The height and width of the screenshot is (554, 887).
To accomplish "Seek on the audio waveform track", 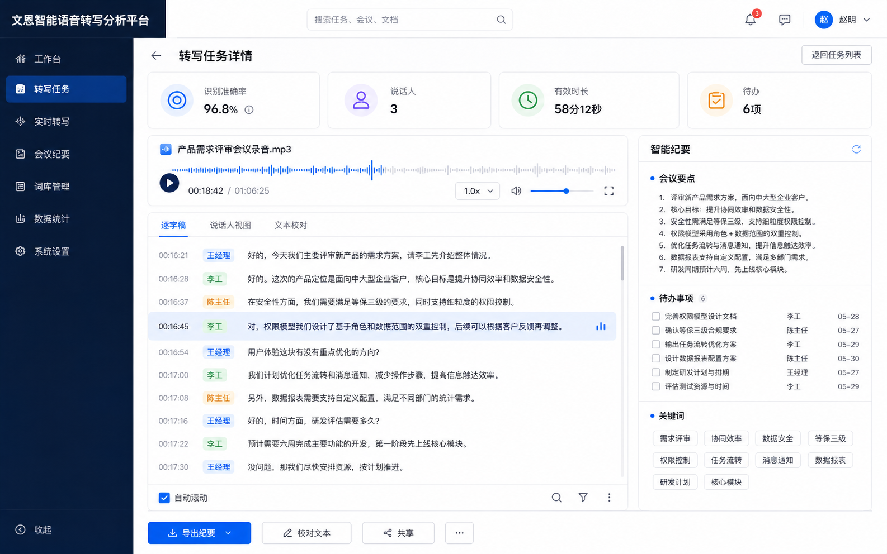I will (x=393, y=170).
